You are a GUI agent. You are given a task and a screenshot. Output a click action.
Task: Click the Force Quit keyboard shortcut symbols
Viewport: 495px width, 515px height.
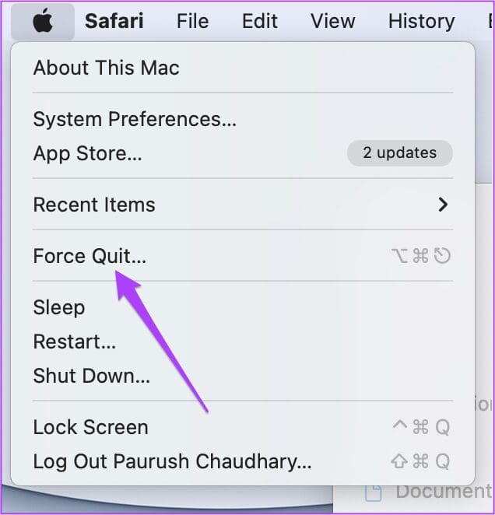click(420, 256)
